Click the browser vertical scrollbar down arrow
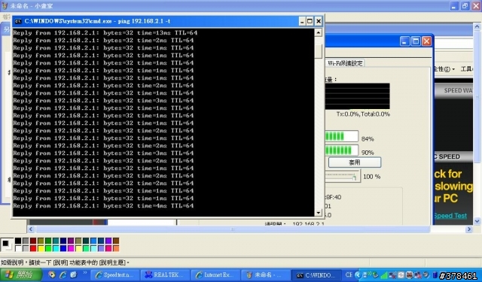This screenshot has height=282, width=482. (x=477, y=221)
